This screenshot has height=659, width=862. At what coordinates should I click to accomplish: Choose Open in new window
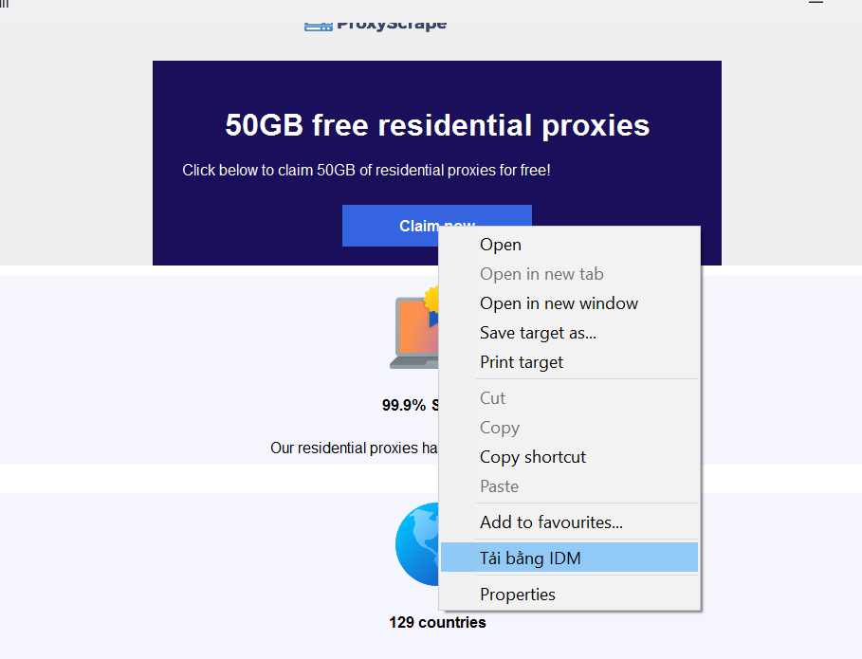click(559, 303)
